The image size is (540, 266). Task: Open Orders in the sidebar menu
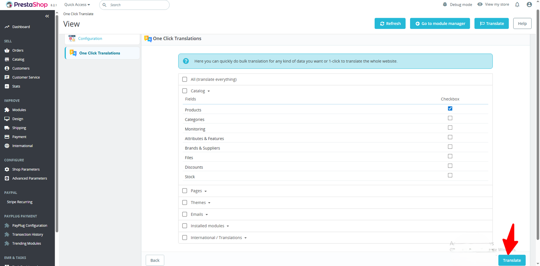pos(18,51)
